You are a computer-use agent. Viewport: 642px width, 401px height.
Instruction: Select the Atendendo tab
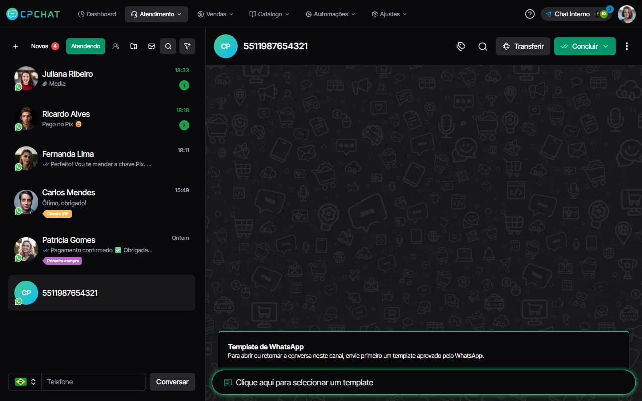86,46
